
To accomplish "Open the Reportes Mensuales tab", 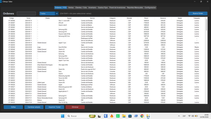I will [x=135, y=8].
